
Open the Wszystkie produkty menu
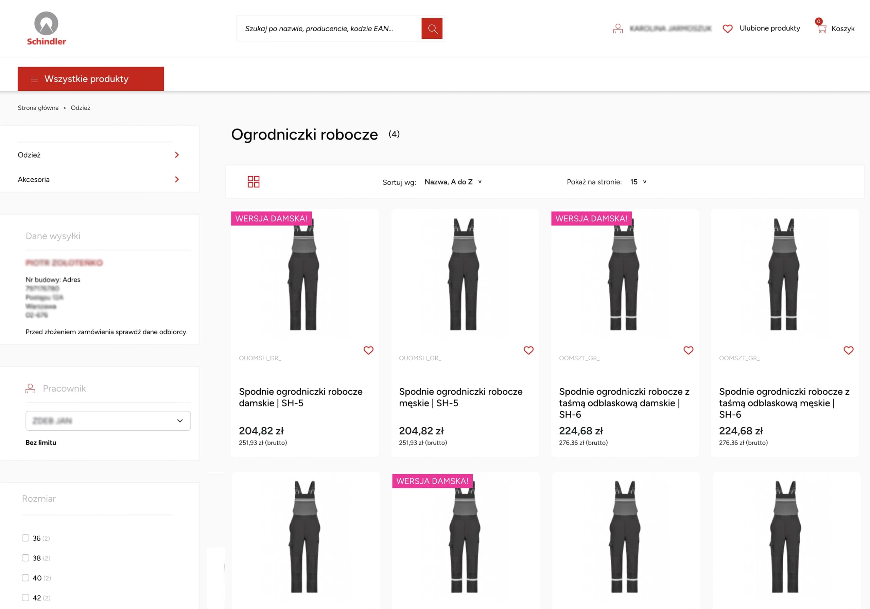pos(90,79)
